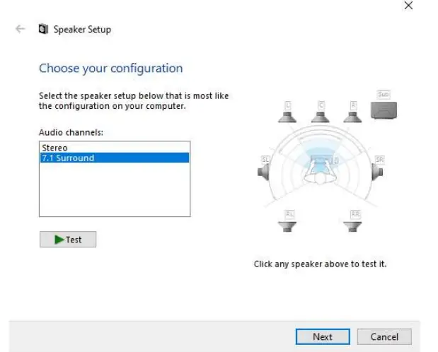438x352 pixels.
Task: Test the front left (L) speaker
Action: click(287, 110)
